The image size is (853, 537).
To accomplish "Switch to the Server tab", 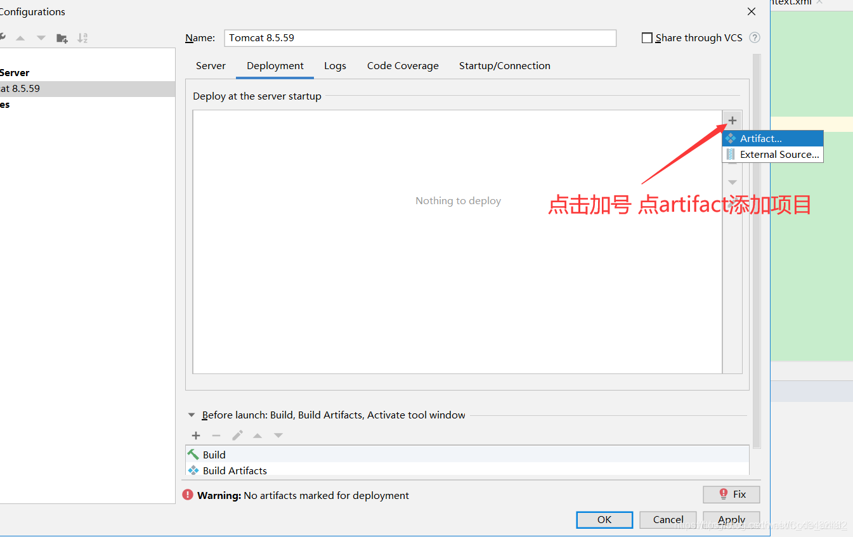I will [211, 66].
